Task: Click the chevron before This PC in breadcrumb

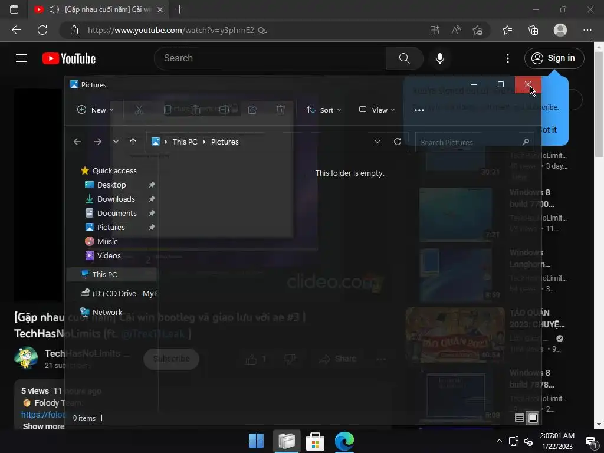Action: (x=166, y=142)
